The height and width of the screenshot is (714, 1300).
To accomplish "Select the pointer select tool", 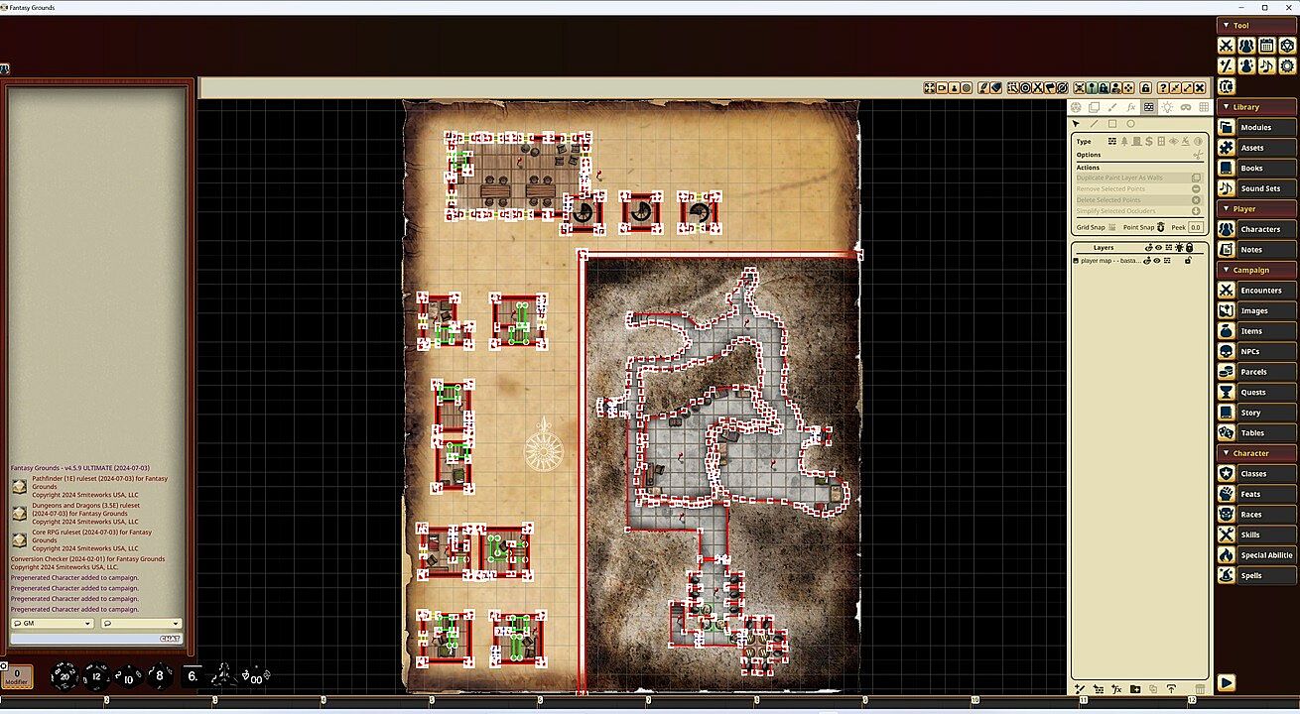I will pos(1076,124).
